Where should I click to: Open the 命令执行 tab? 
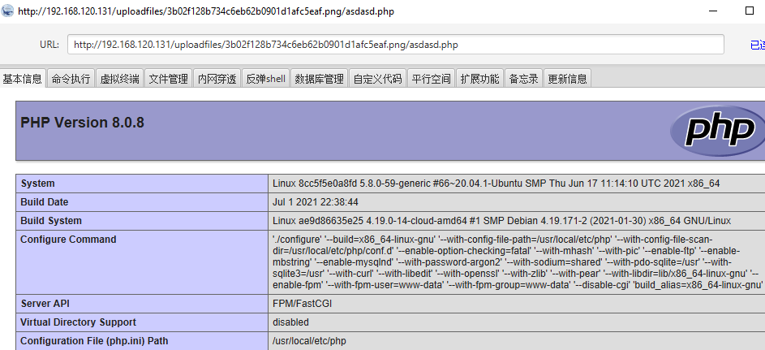click(x=71, y=79)
